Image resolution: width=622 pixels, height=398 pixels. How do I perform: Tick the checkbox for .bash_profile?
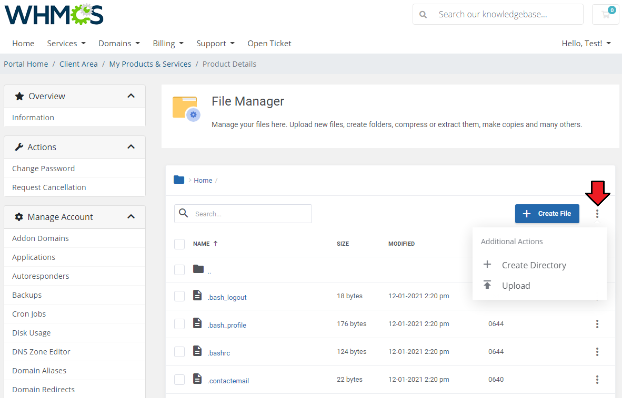pos(179,324)
